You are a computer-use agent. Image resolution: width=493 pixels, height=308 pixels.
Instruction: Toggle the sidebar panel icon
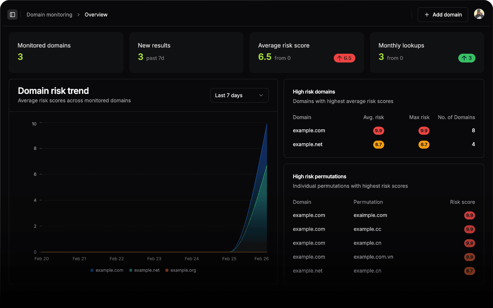click(12, 15)
